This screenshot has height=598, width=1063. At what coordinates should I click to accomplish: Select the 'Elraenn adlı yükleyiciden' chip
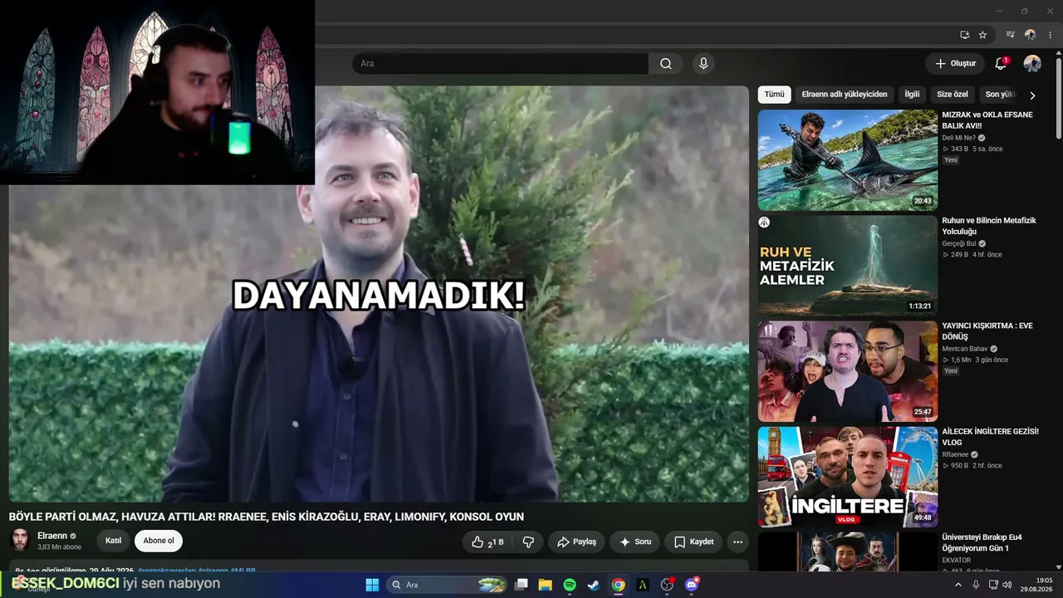[845, 95]
